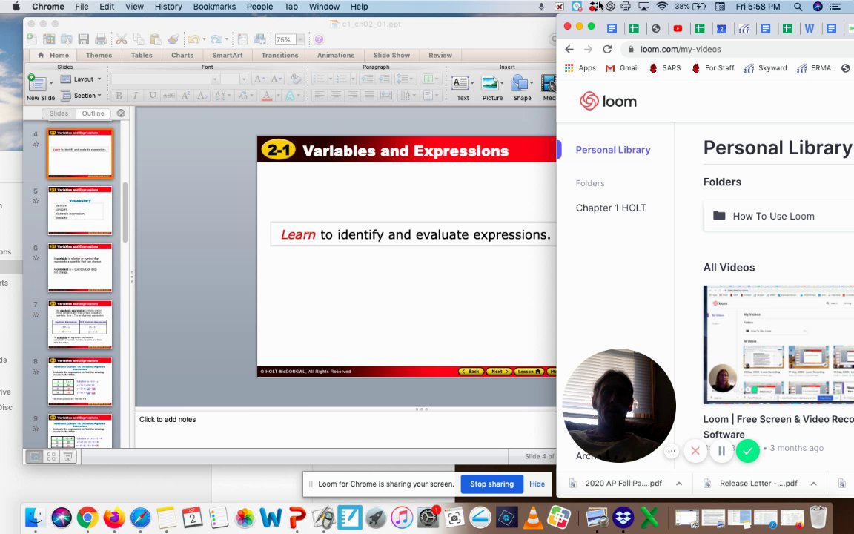Click the Undo arrow icon
854x534 pixels.
pyautogui.click(x=193, y=39)
